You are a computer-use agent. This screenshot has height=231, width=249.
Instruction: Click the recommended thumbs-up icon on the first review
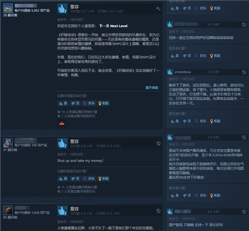(x=62, y=8)
